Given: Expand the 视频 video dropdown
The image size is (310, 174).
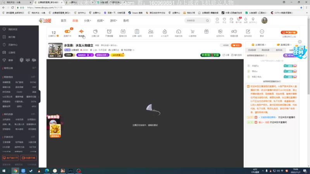Looking at the screenshot, I should coord(100,20).
